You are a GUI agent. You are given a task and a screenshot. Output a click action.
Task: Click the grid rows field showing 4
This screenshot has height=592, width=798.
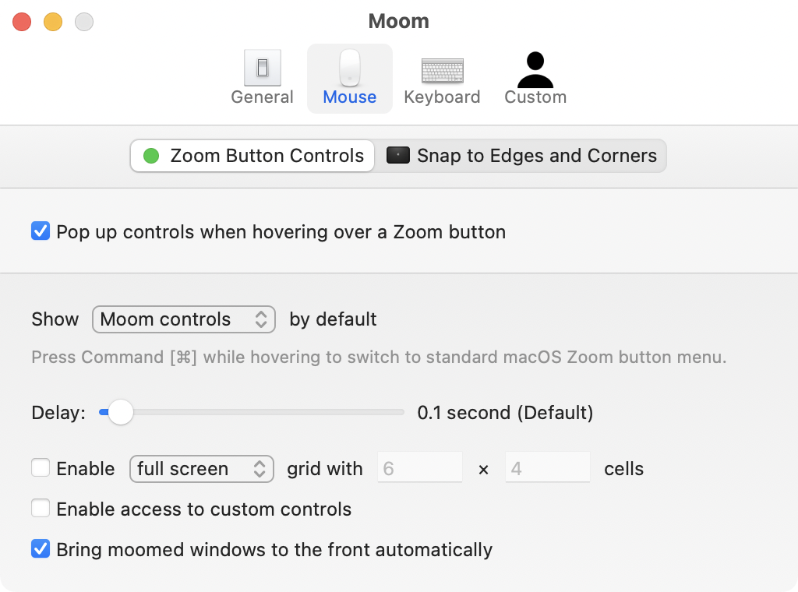(548, 469)
